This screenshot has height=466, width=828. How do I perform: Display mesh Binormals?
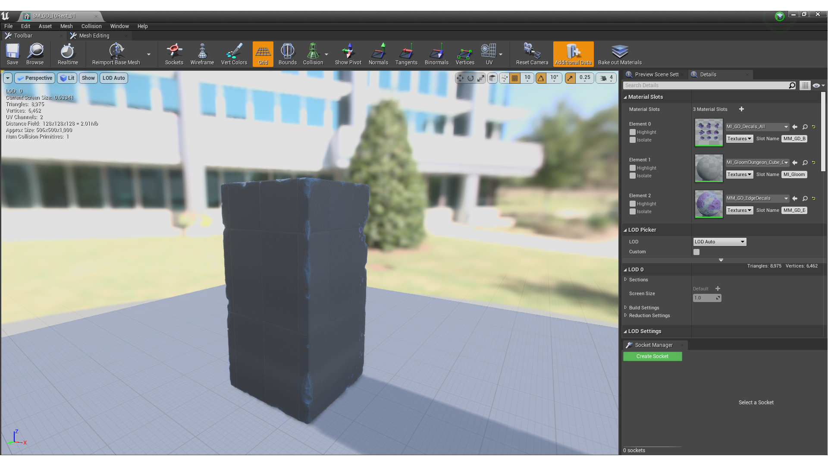coord(436,54)
